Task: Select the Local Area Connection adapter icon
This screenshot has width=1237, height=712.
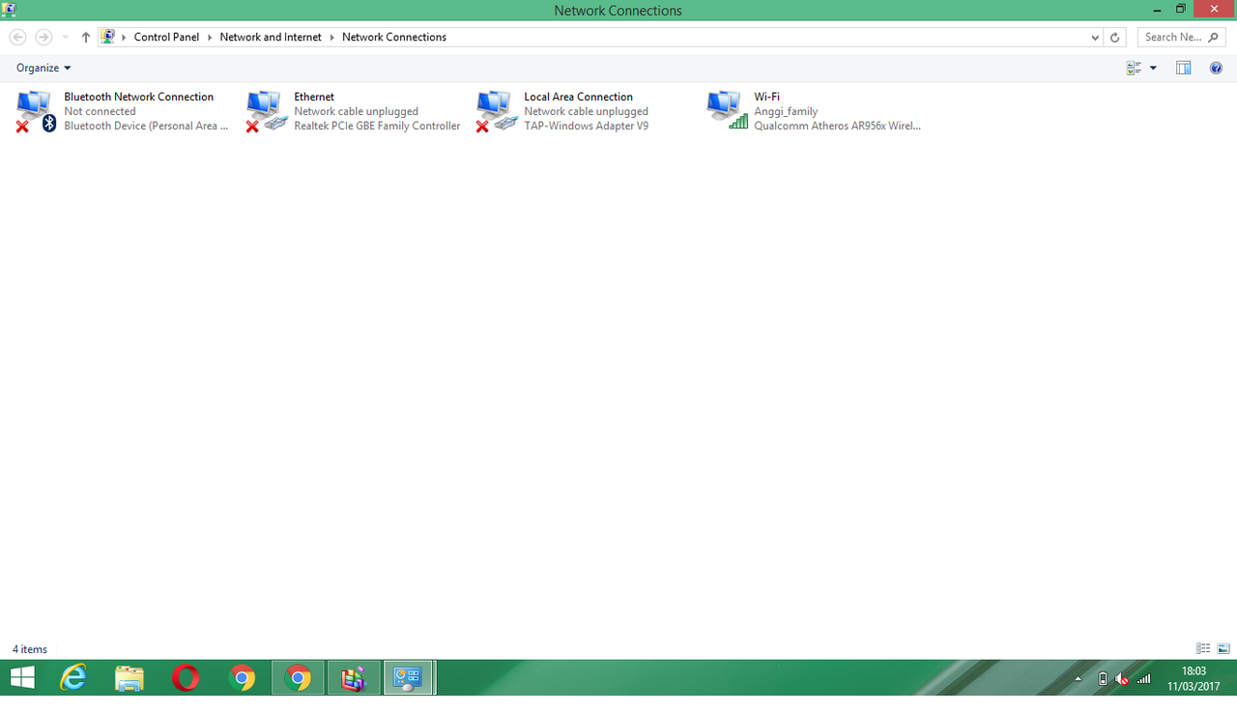Action: pyautogui.click(x=496, y=111)
